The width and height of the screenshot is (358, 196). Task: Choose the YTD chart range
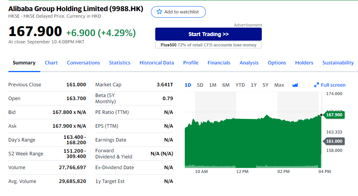coord(240,85)
